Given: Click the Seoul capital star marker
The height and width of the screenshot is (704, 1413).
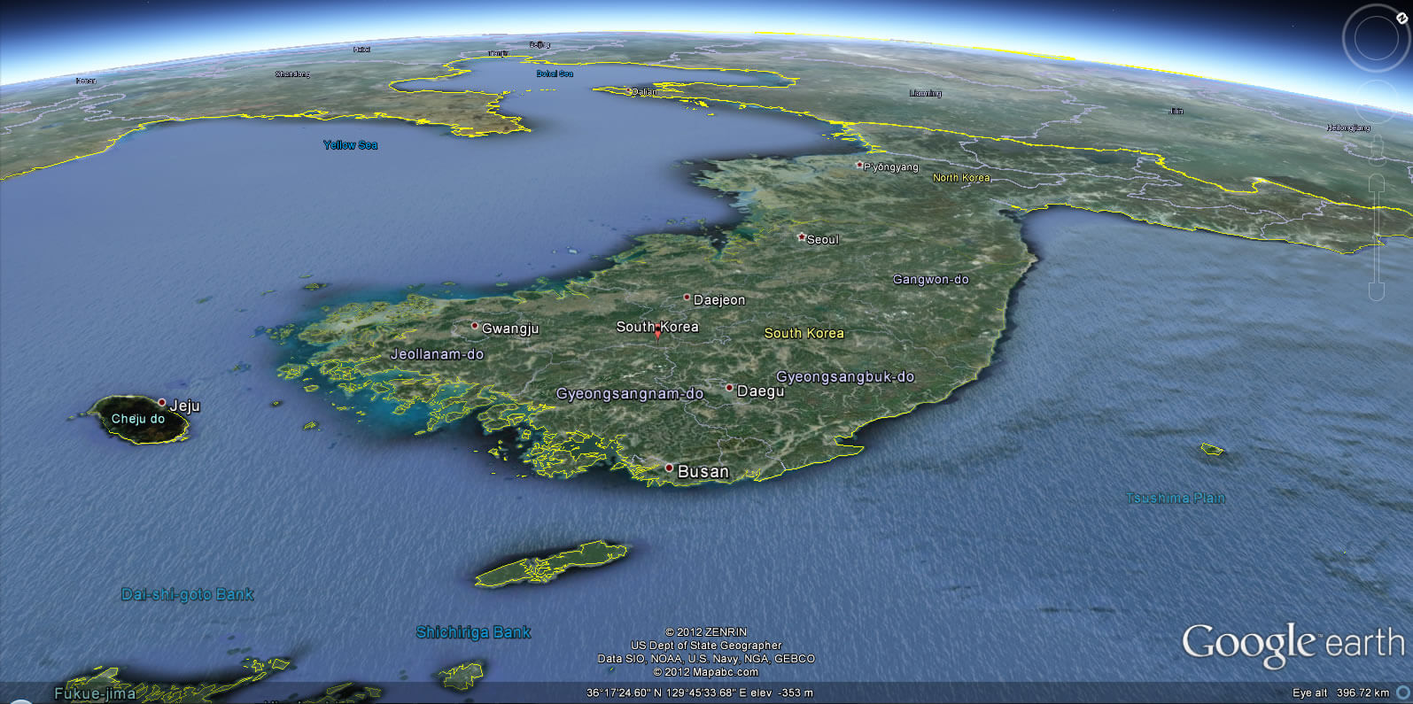Looking at the screenshot, I should pos(802,237).
